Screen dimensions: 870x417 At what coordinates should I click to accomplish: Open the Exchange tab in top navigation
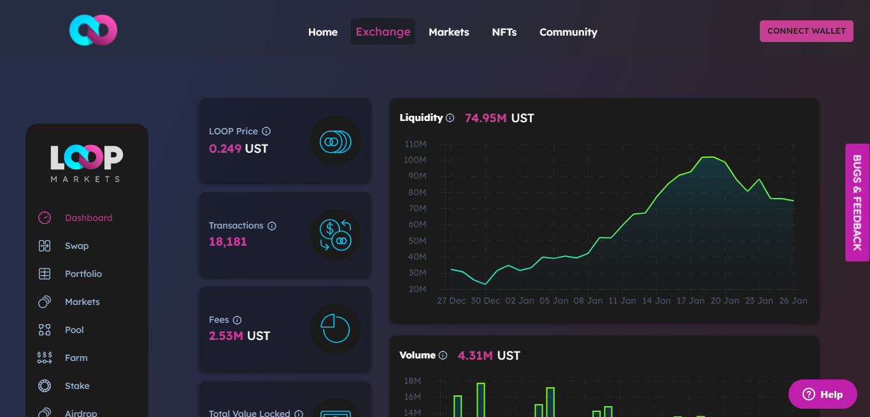383,32
